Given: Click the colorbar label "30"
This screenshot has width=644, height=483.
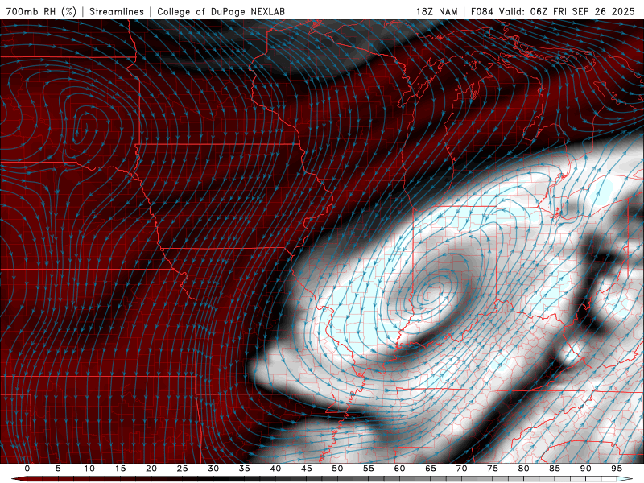Looking at the screenshot, I should point(213,469).
